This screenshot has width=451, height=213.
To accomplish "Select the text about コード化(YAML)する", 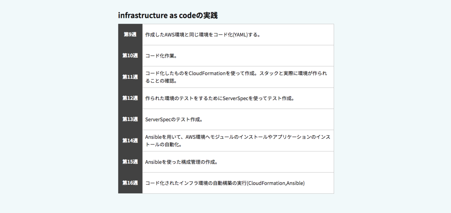I will pos(203,35).
